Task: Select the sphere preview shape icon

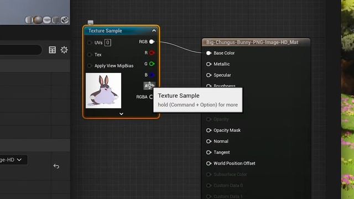Action: click(x=38, y=20)
